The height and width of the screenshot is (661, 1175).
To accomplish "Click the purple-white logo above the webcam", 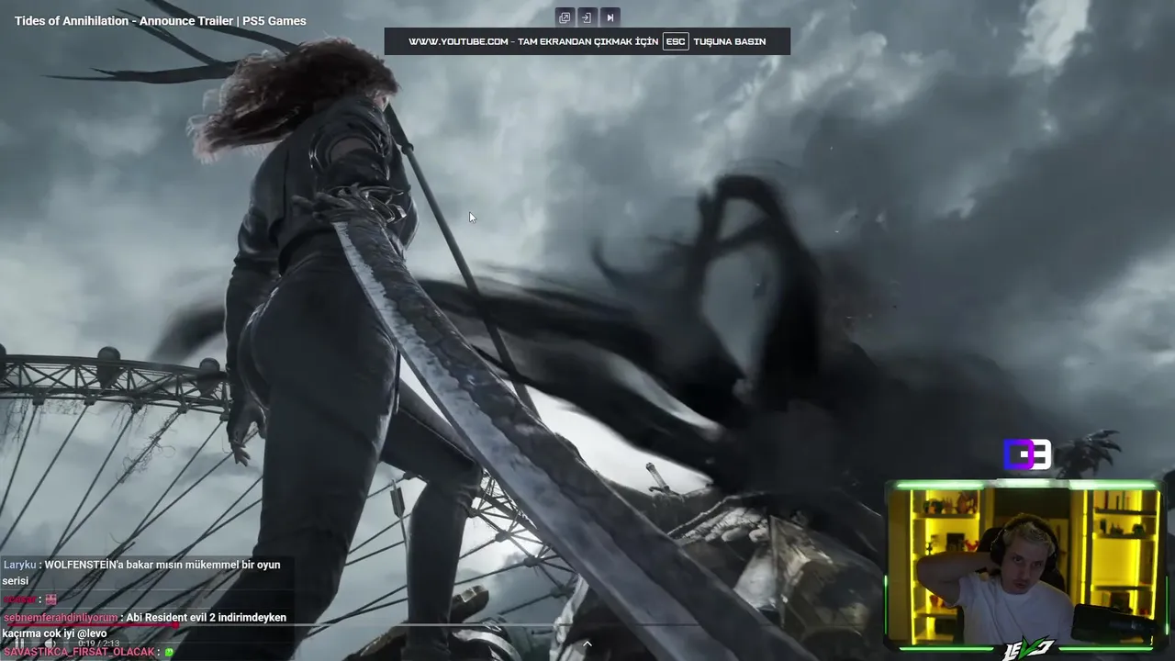I will click(1027, 454).
